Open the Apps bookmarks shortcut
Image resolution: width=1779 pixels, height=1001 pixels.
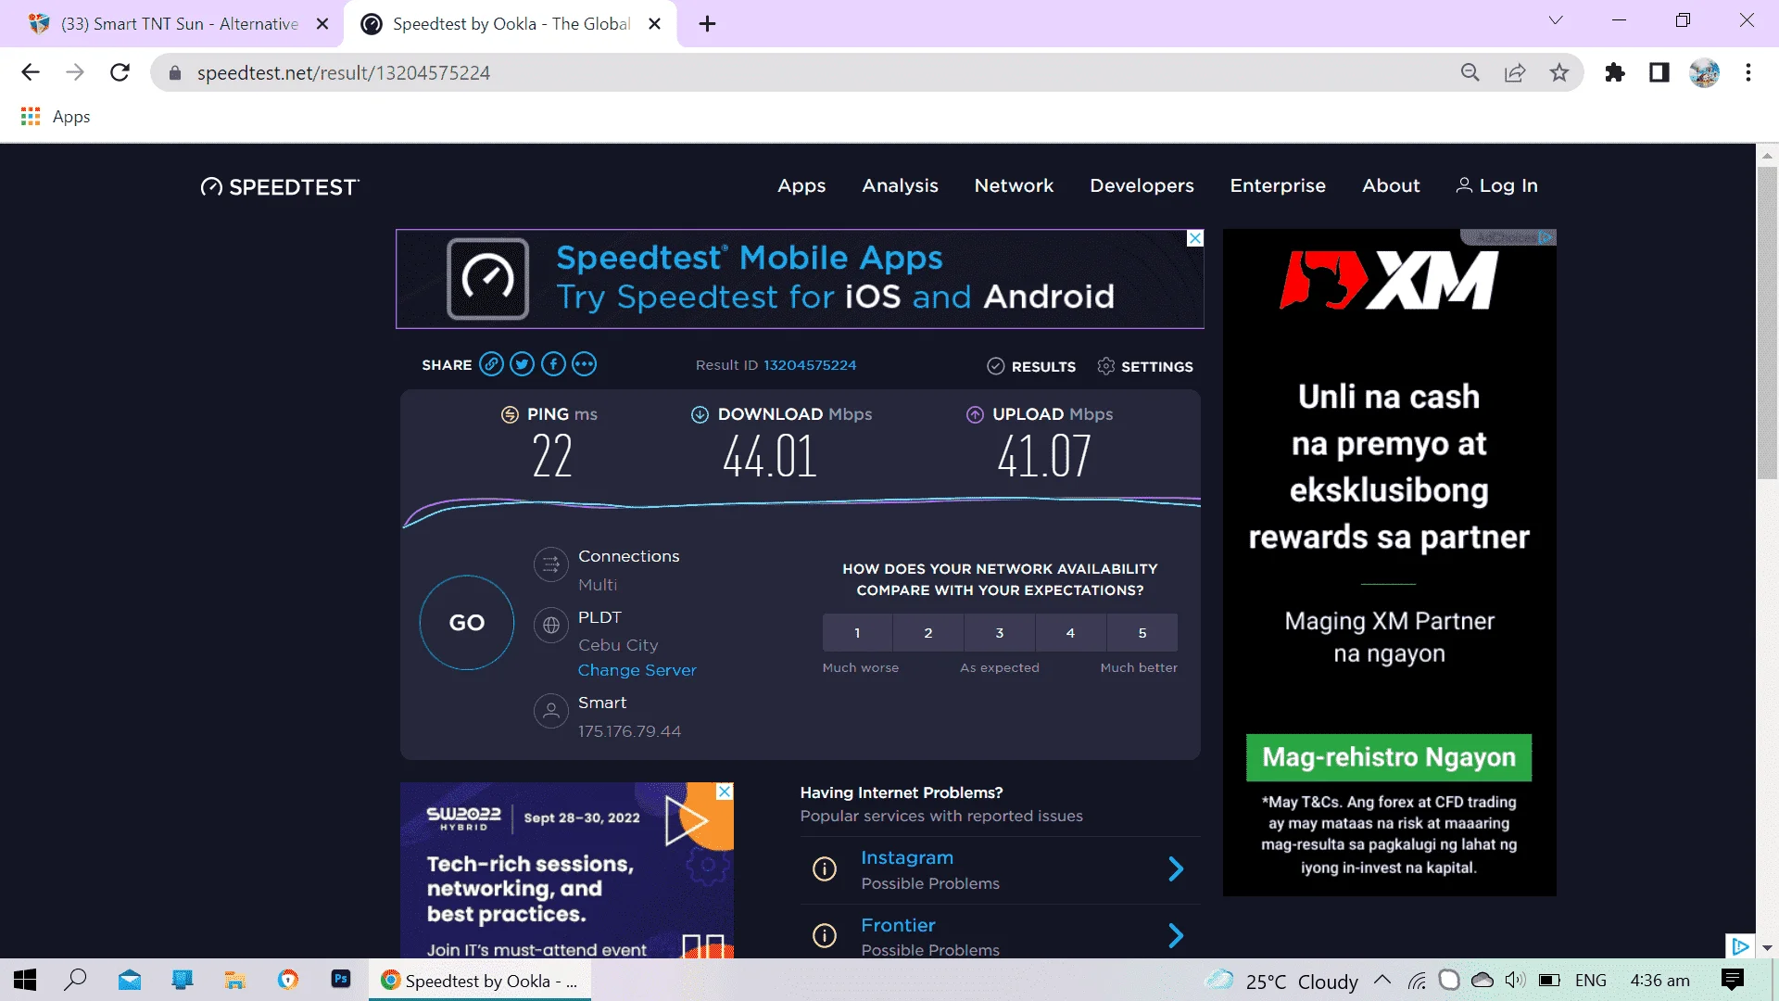pos(56,117)
